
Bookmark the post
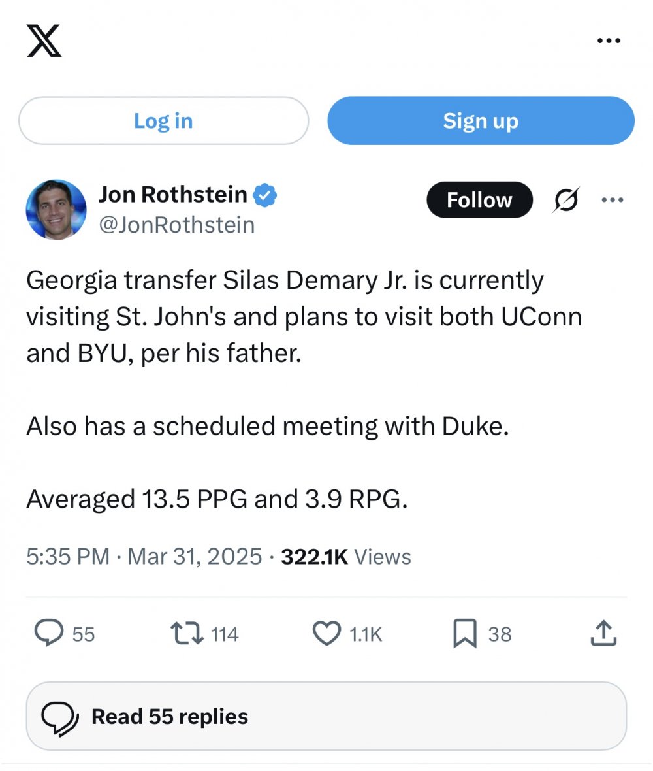[464, 633]
